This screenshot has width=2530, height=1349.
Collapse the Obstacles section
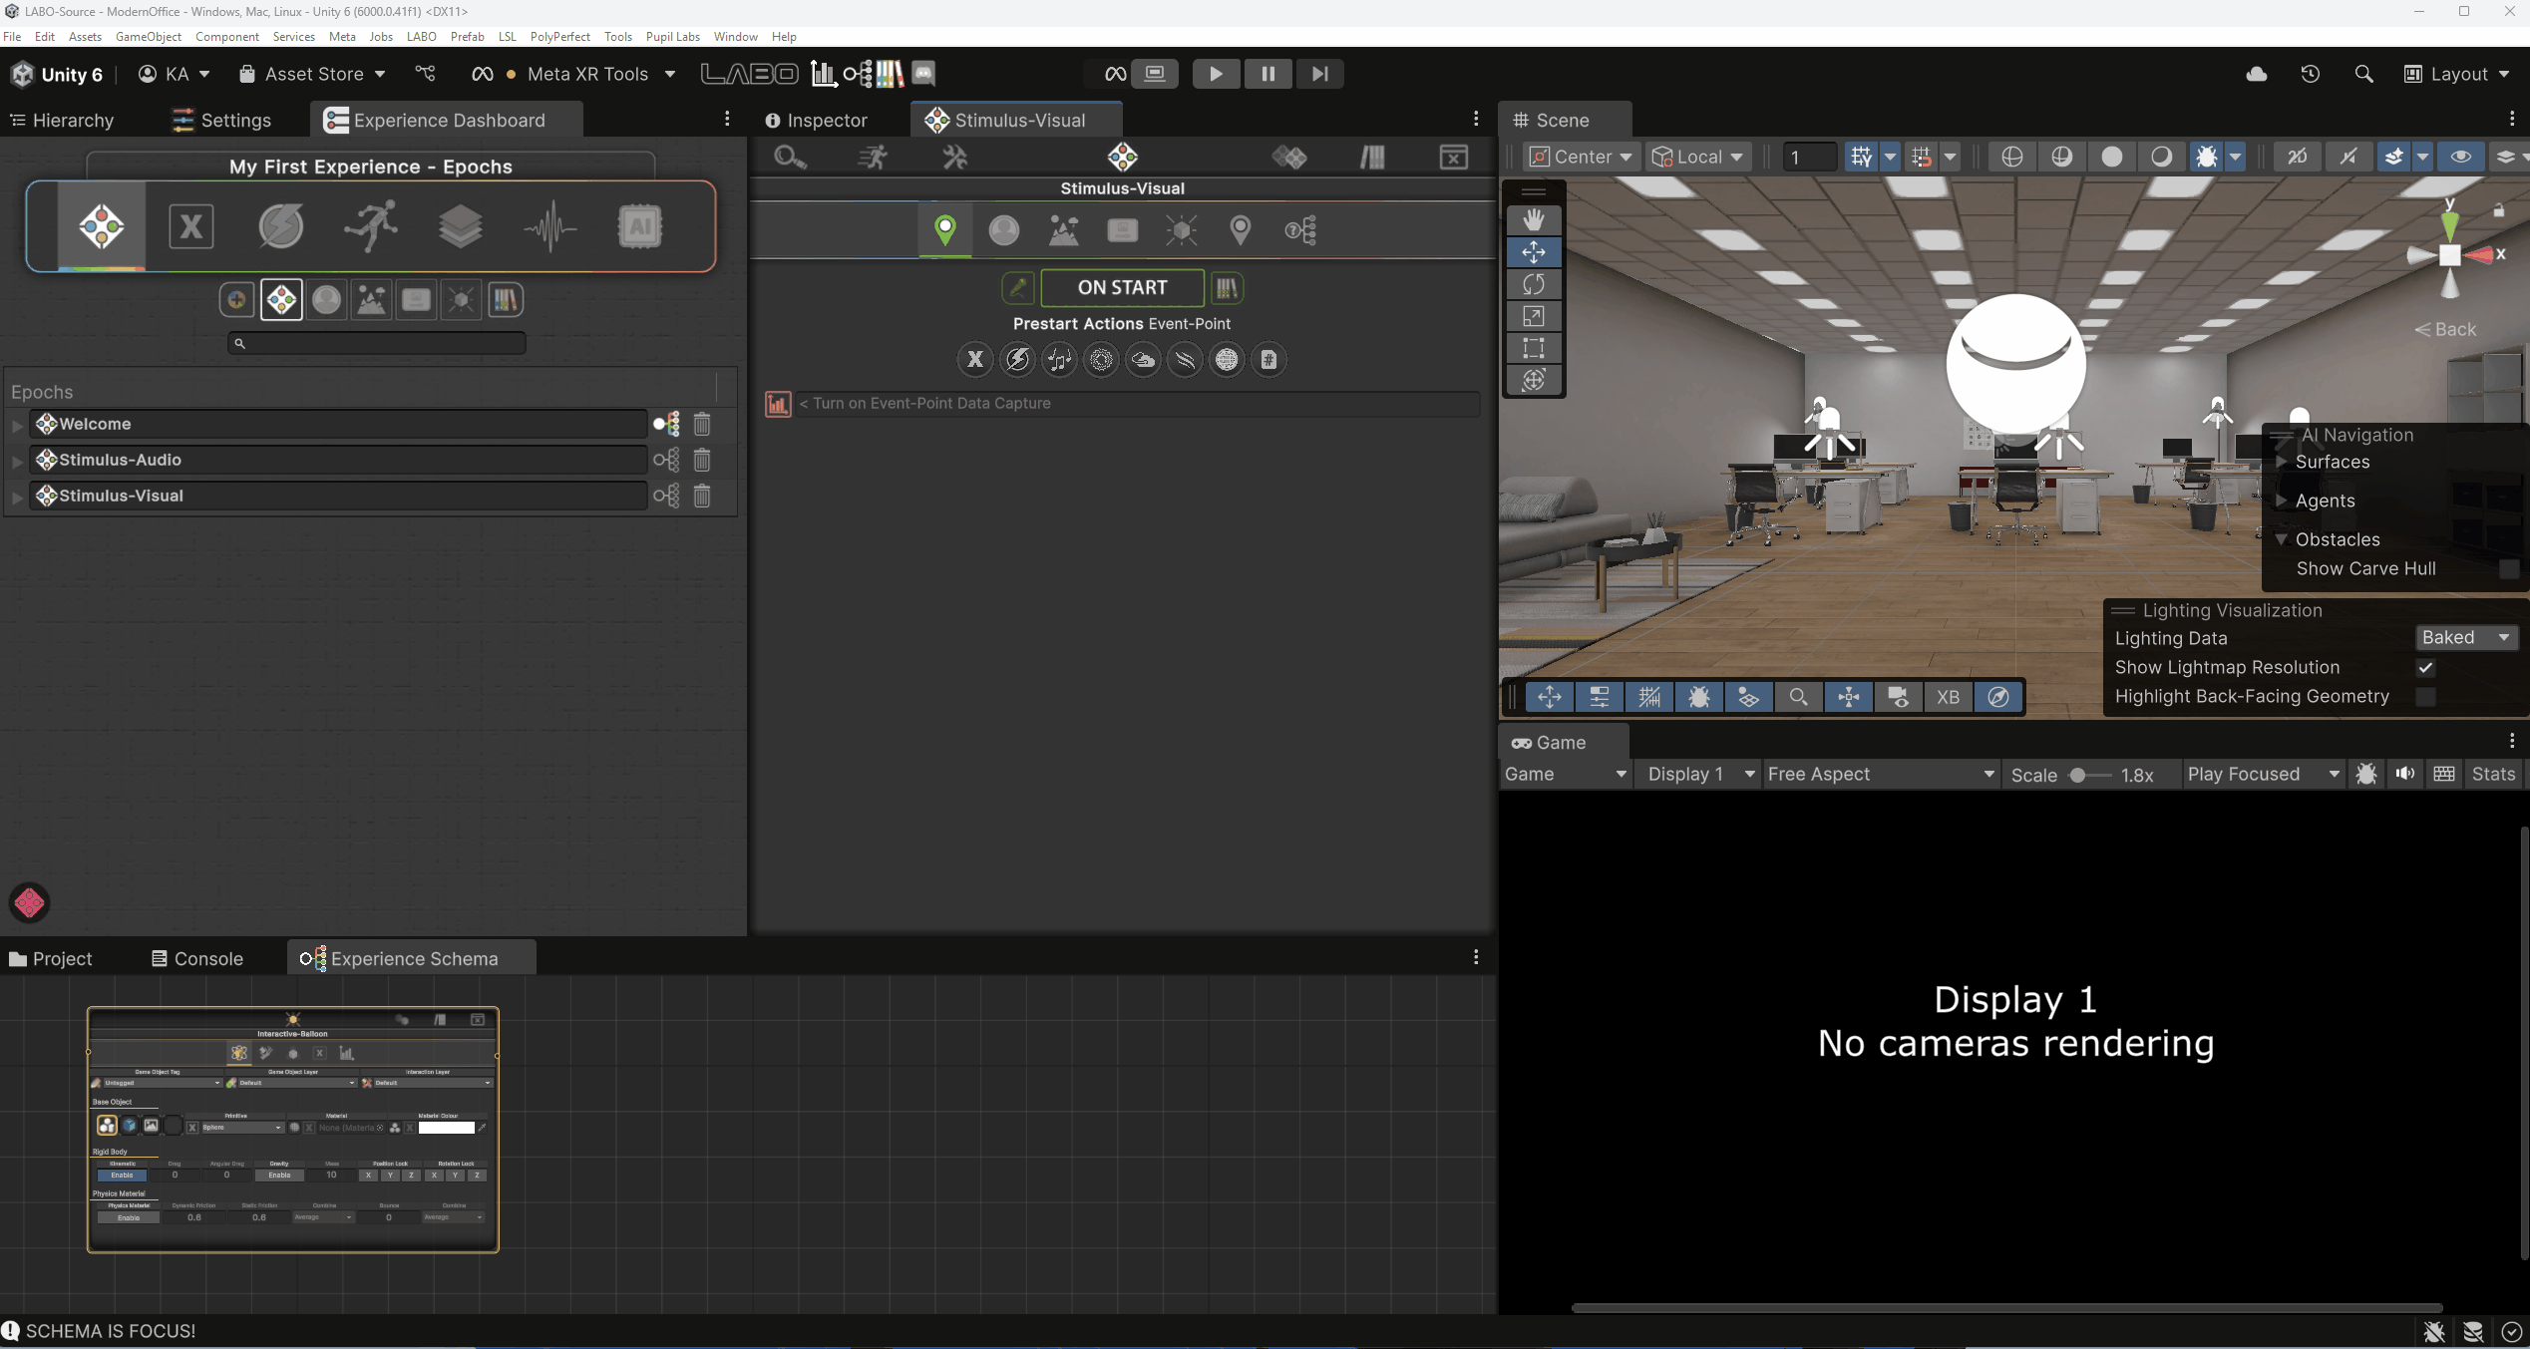pos(2281,539)
